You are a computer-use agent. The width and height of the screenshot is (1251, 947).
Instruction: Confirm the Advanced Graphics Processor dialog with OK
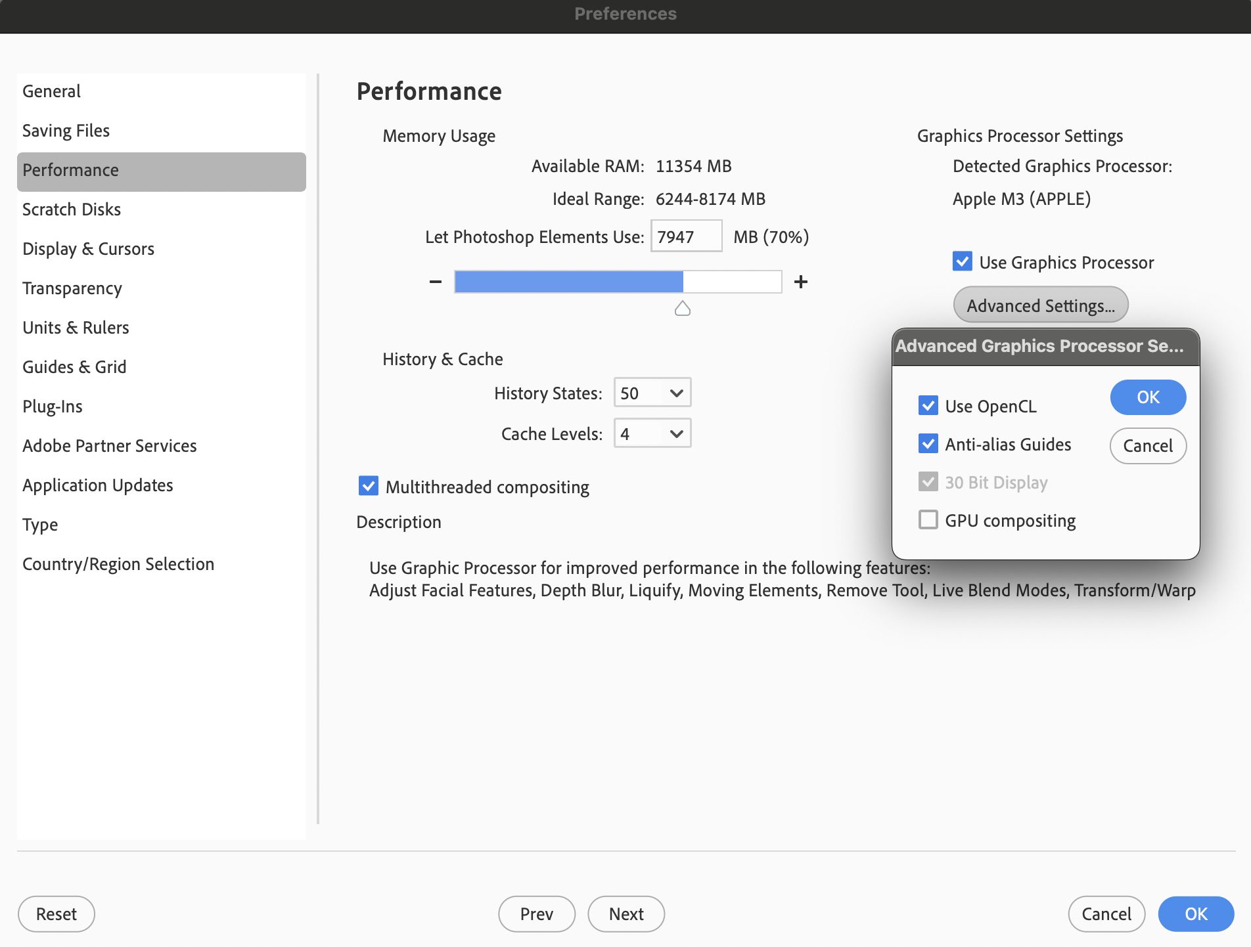point(1147,397)
